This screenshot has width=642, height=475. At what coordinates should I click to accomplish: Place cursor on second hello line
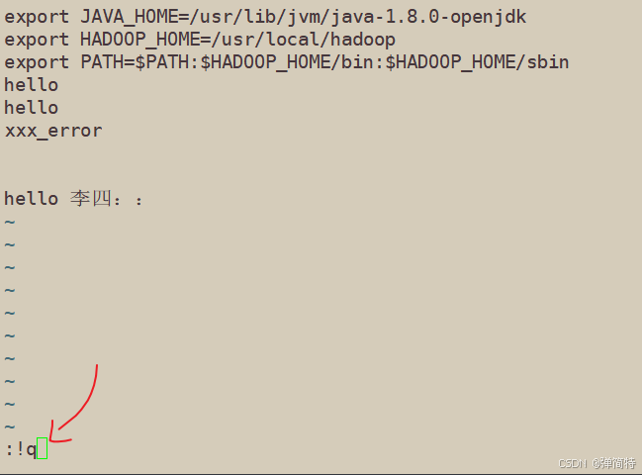tap(31, 107)
